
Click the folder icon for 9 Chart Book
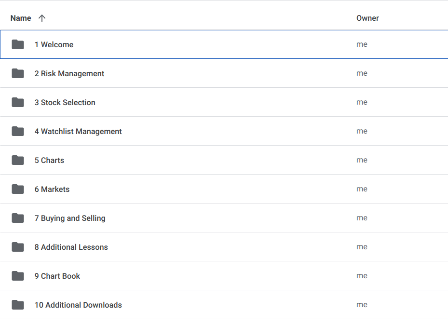[x=17, y=275]
